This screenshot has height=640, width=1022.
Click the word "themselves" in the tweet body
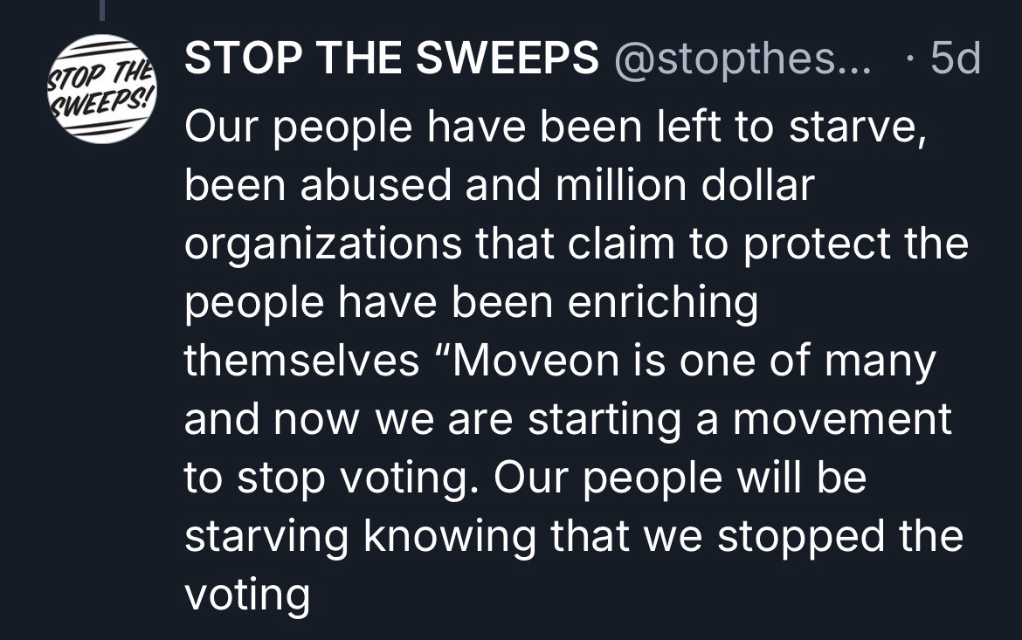coord(302,361)
